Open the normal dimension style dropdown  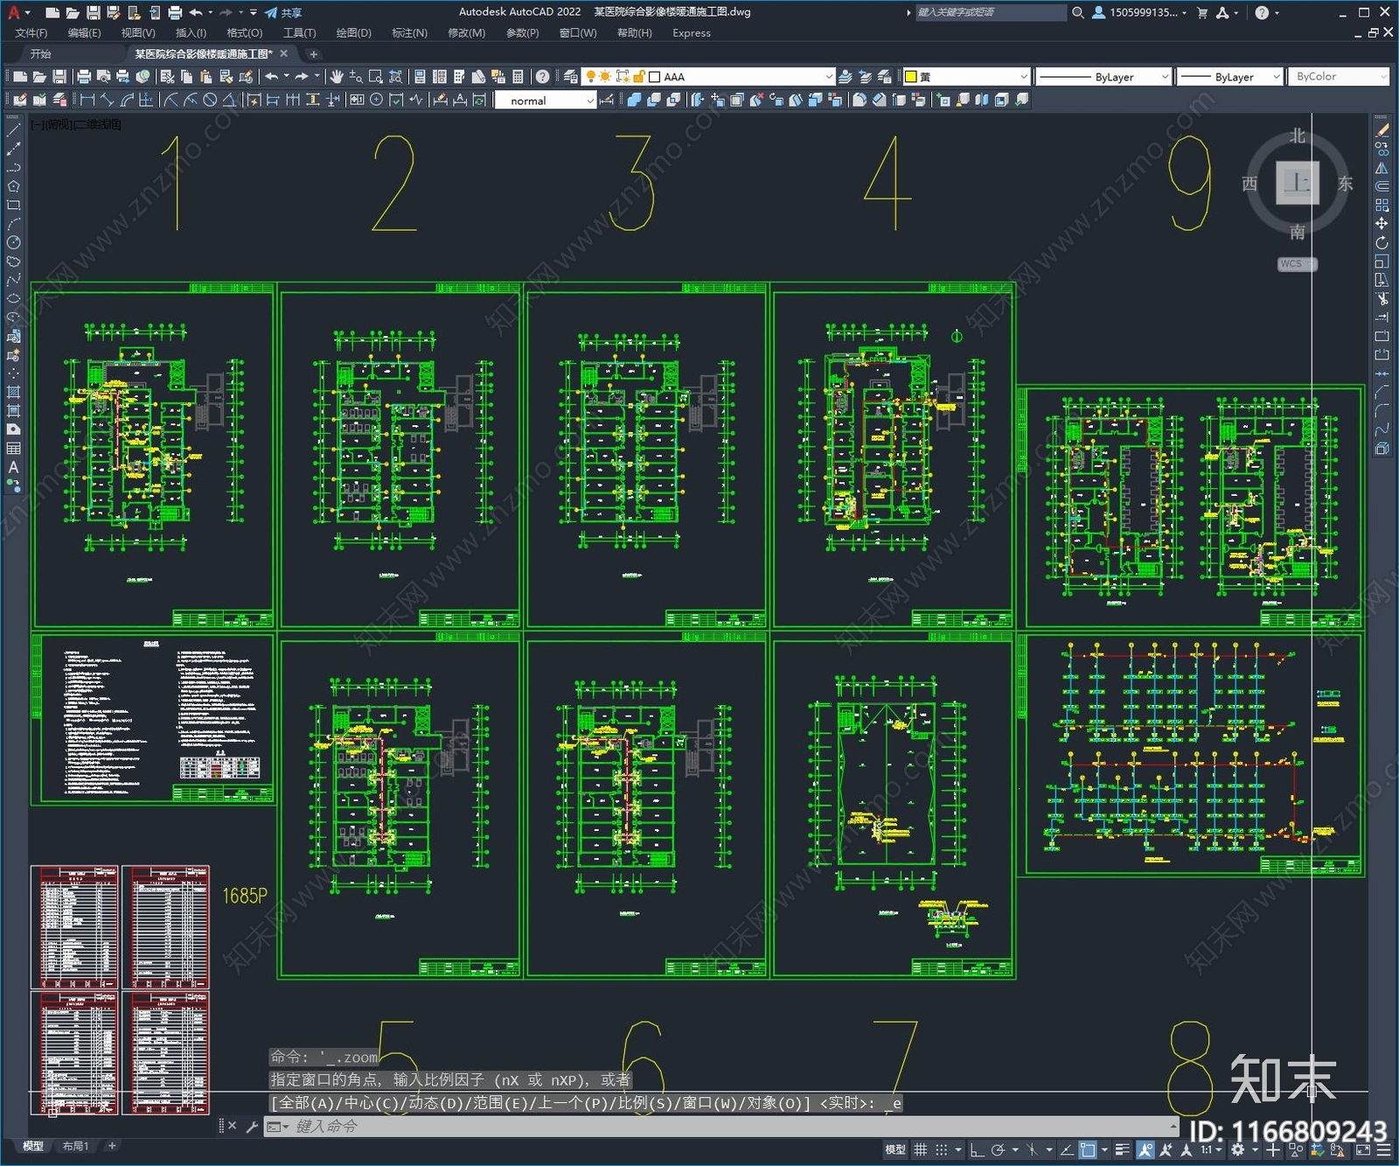pos(590,101)
